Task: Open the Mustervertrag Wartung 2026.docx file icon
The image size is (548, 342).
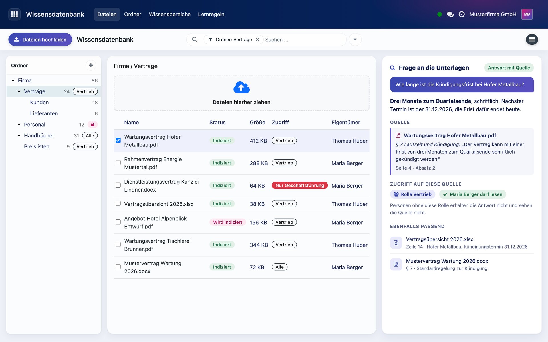Action: 396,264
